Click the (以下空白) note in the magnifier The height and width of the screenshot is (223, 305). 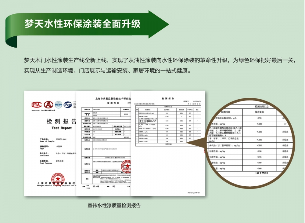point(262,173)
